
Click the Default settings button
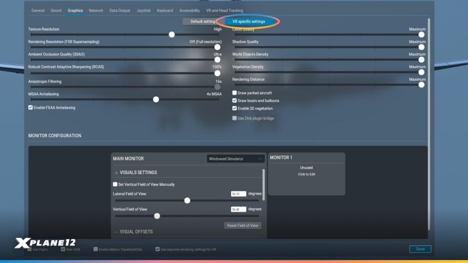point(201,21)
